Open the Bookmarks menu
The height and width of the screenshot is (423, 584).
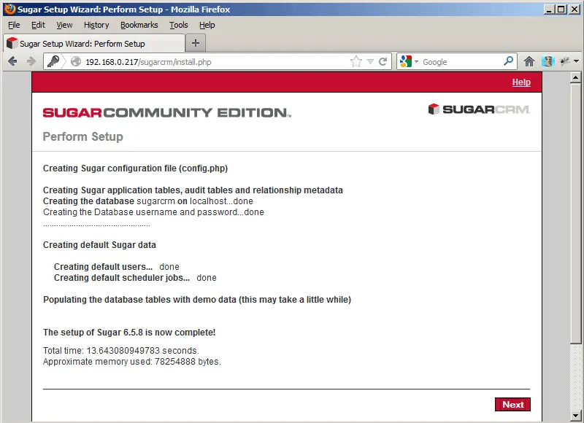[139, 25]
